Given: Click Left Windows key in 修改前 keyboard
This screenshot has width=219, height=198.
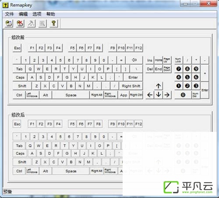Looking at the screenshot, I should click(x=32, y=95).
